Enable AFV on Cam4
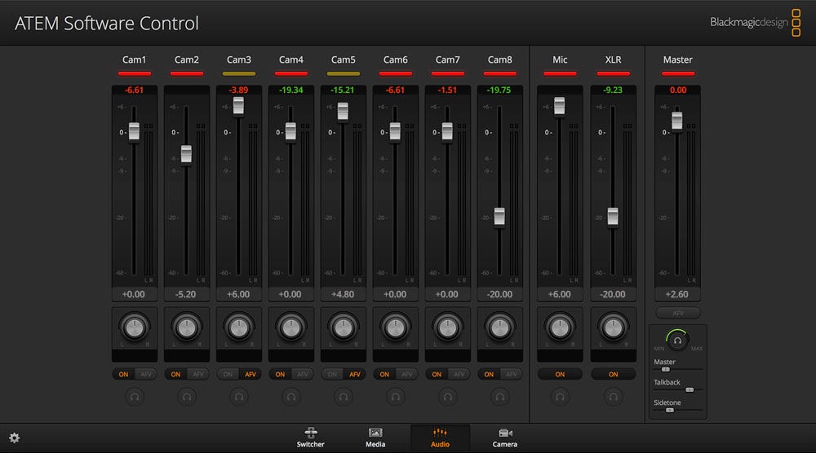816x453 pixels. pyautogui.click(x=303, y=374)
